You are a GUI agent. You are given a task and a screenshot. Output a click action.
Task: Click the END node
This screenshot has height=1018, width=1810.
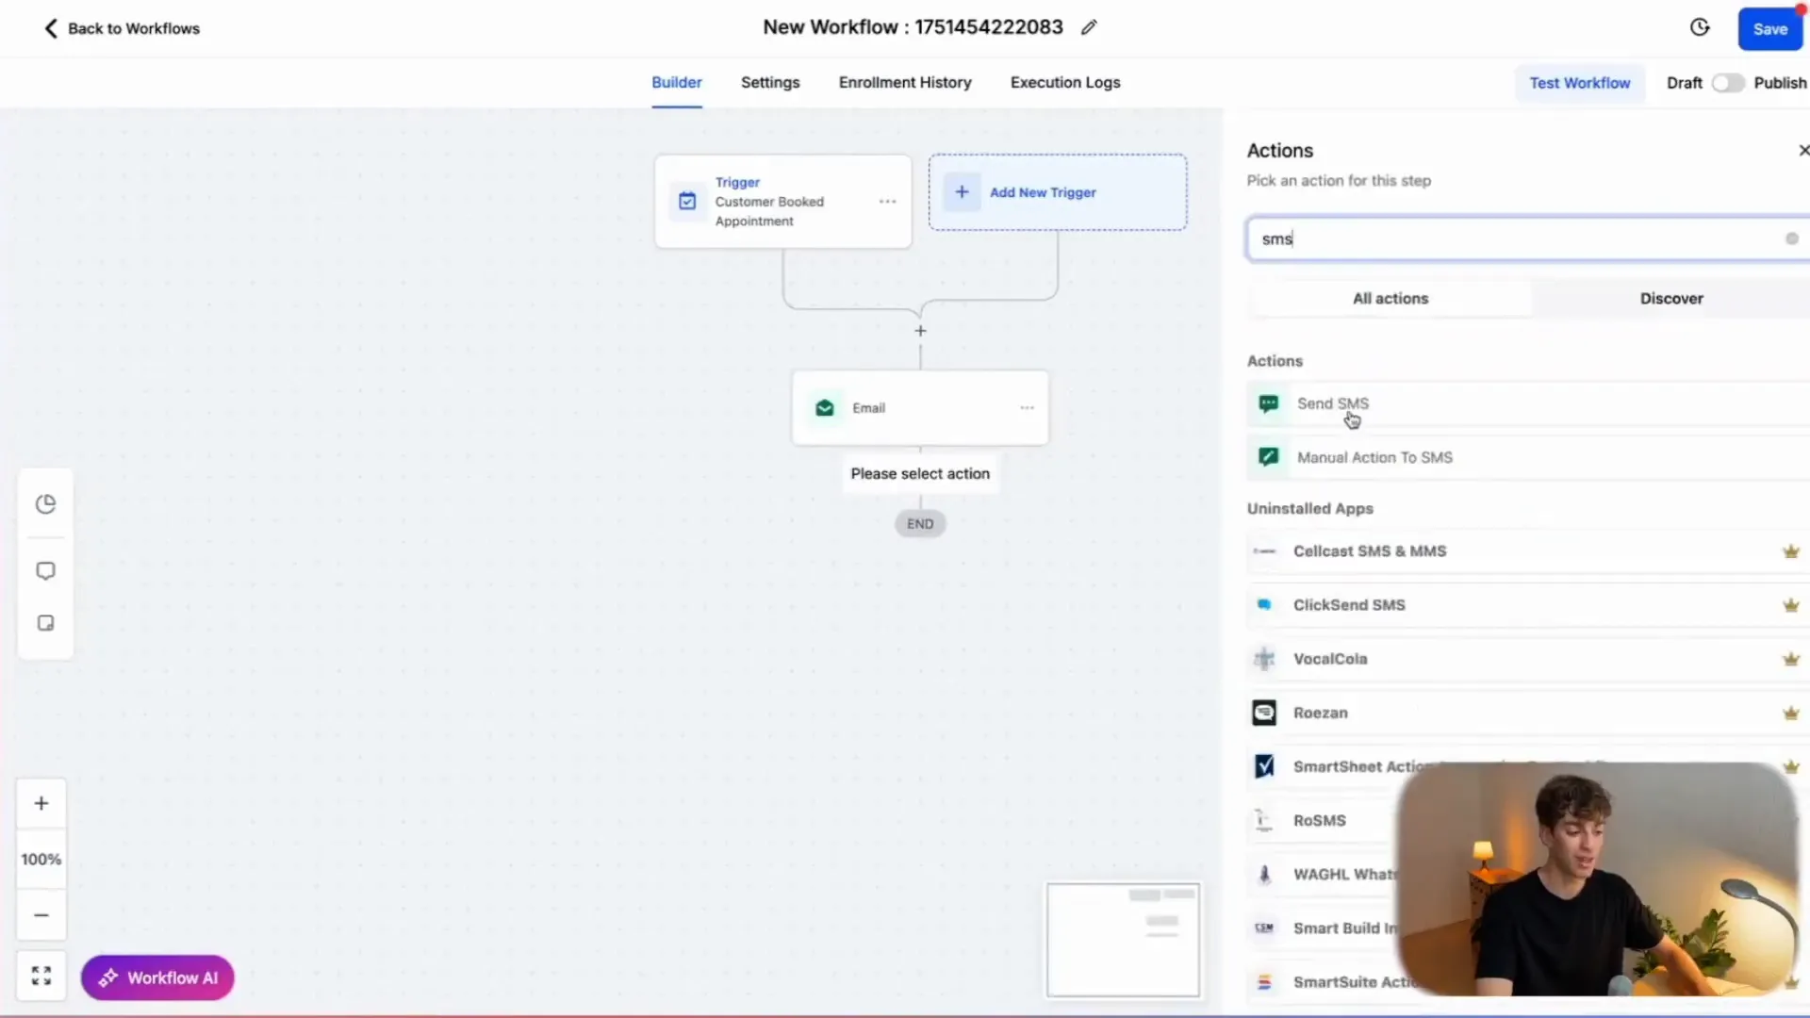(920, 524)
